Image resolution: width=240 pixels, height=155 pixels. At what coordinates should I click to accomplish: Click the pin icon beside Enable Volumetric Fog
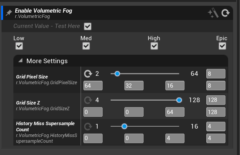9,13
